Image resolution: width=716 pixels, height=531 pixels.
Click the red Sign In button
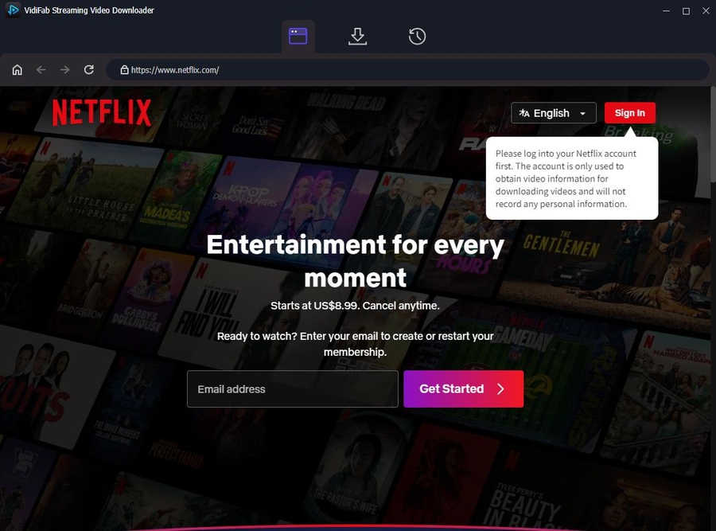[x=630, y=113]
